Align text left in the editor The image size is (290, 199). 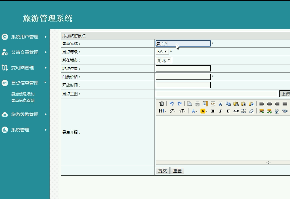coord(261,104)
